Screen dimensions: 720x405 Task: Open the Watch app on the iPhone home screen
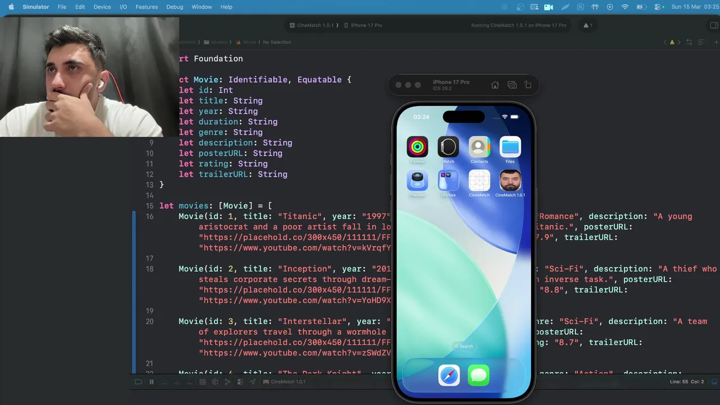tap(448, 147)
